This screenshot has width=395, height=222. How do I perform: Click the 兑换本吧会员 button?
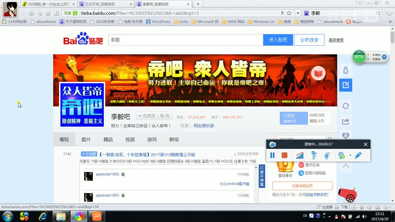[302, 186]
